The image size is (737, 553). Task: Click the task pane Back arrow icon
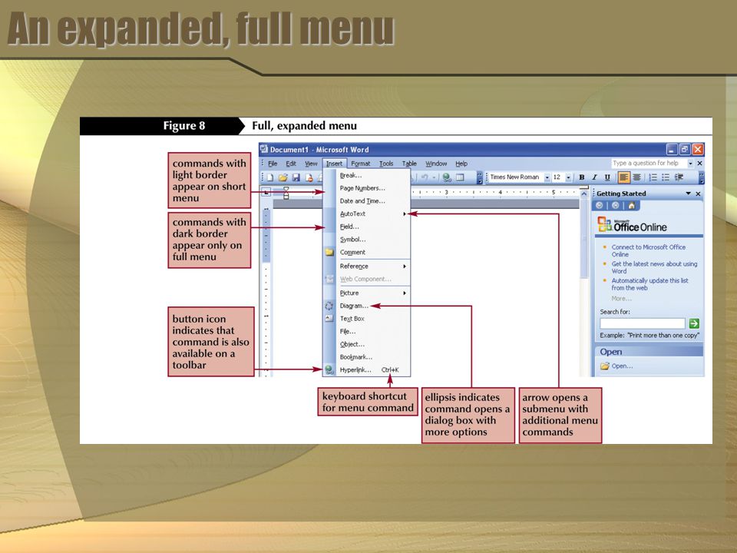click(599, 206)
